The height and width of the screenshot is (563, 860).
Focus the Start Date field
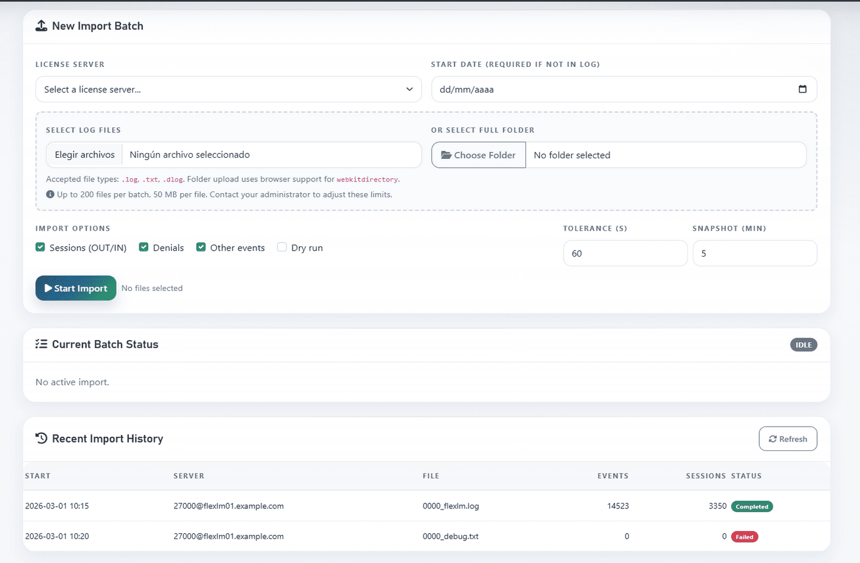click(624, 89)
